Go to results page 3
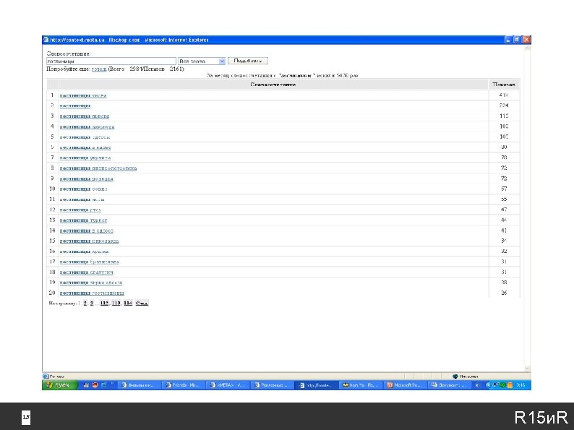 (x=92, y=303)
